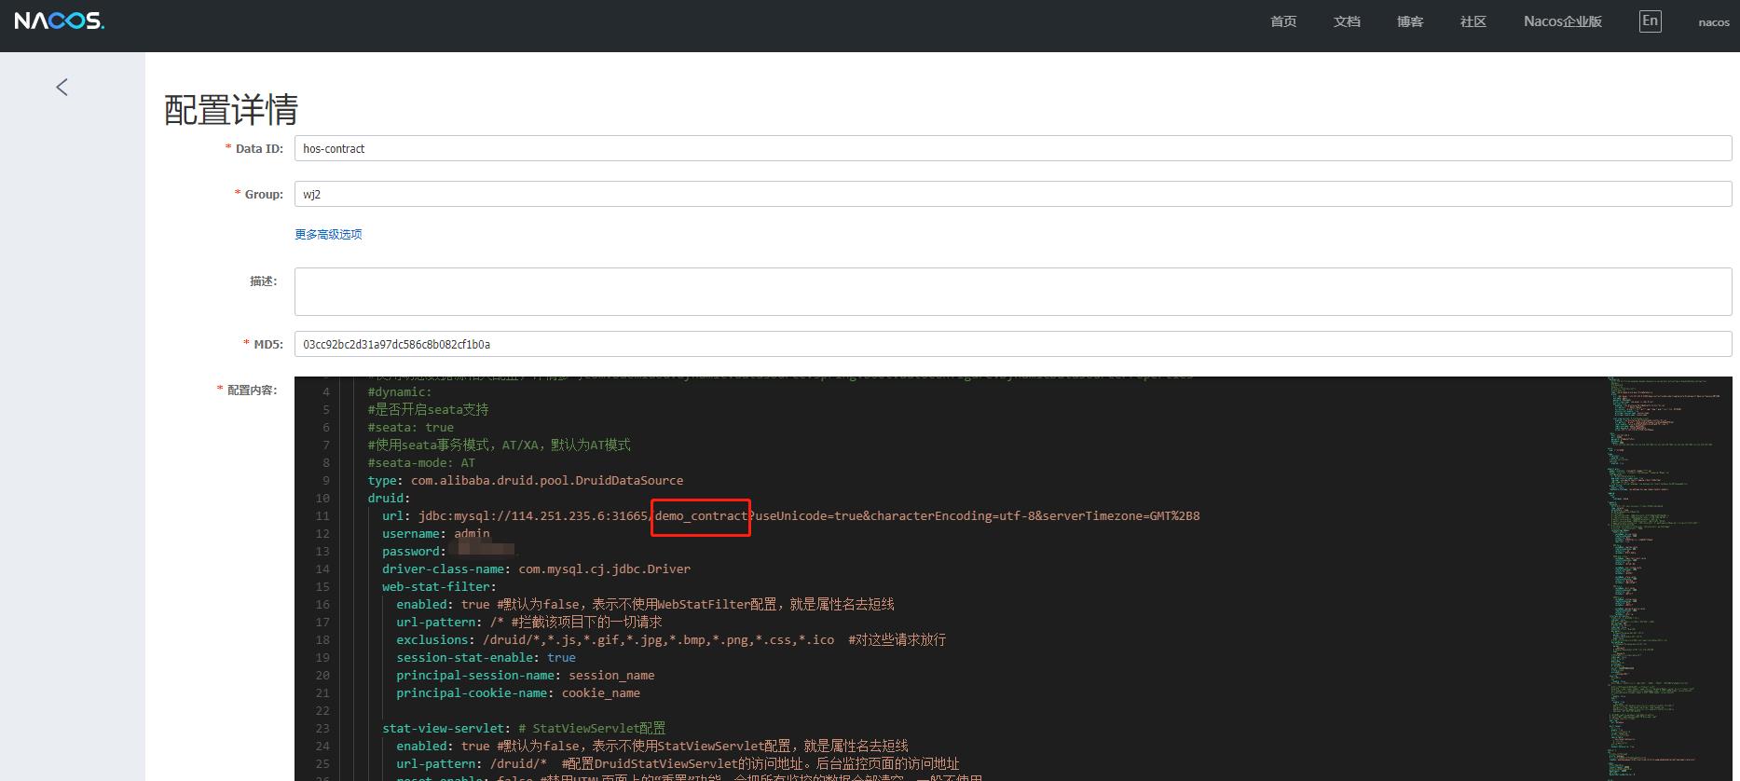Click the Data ID input field

[1012, 149]
